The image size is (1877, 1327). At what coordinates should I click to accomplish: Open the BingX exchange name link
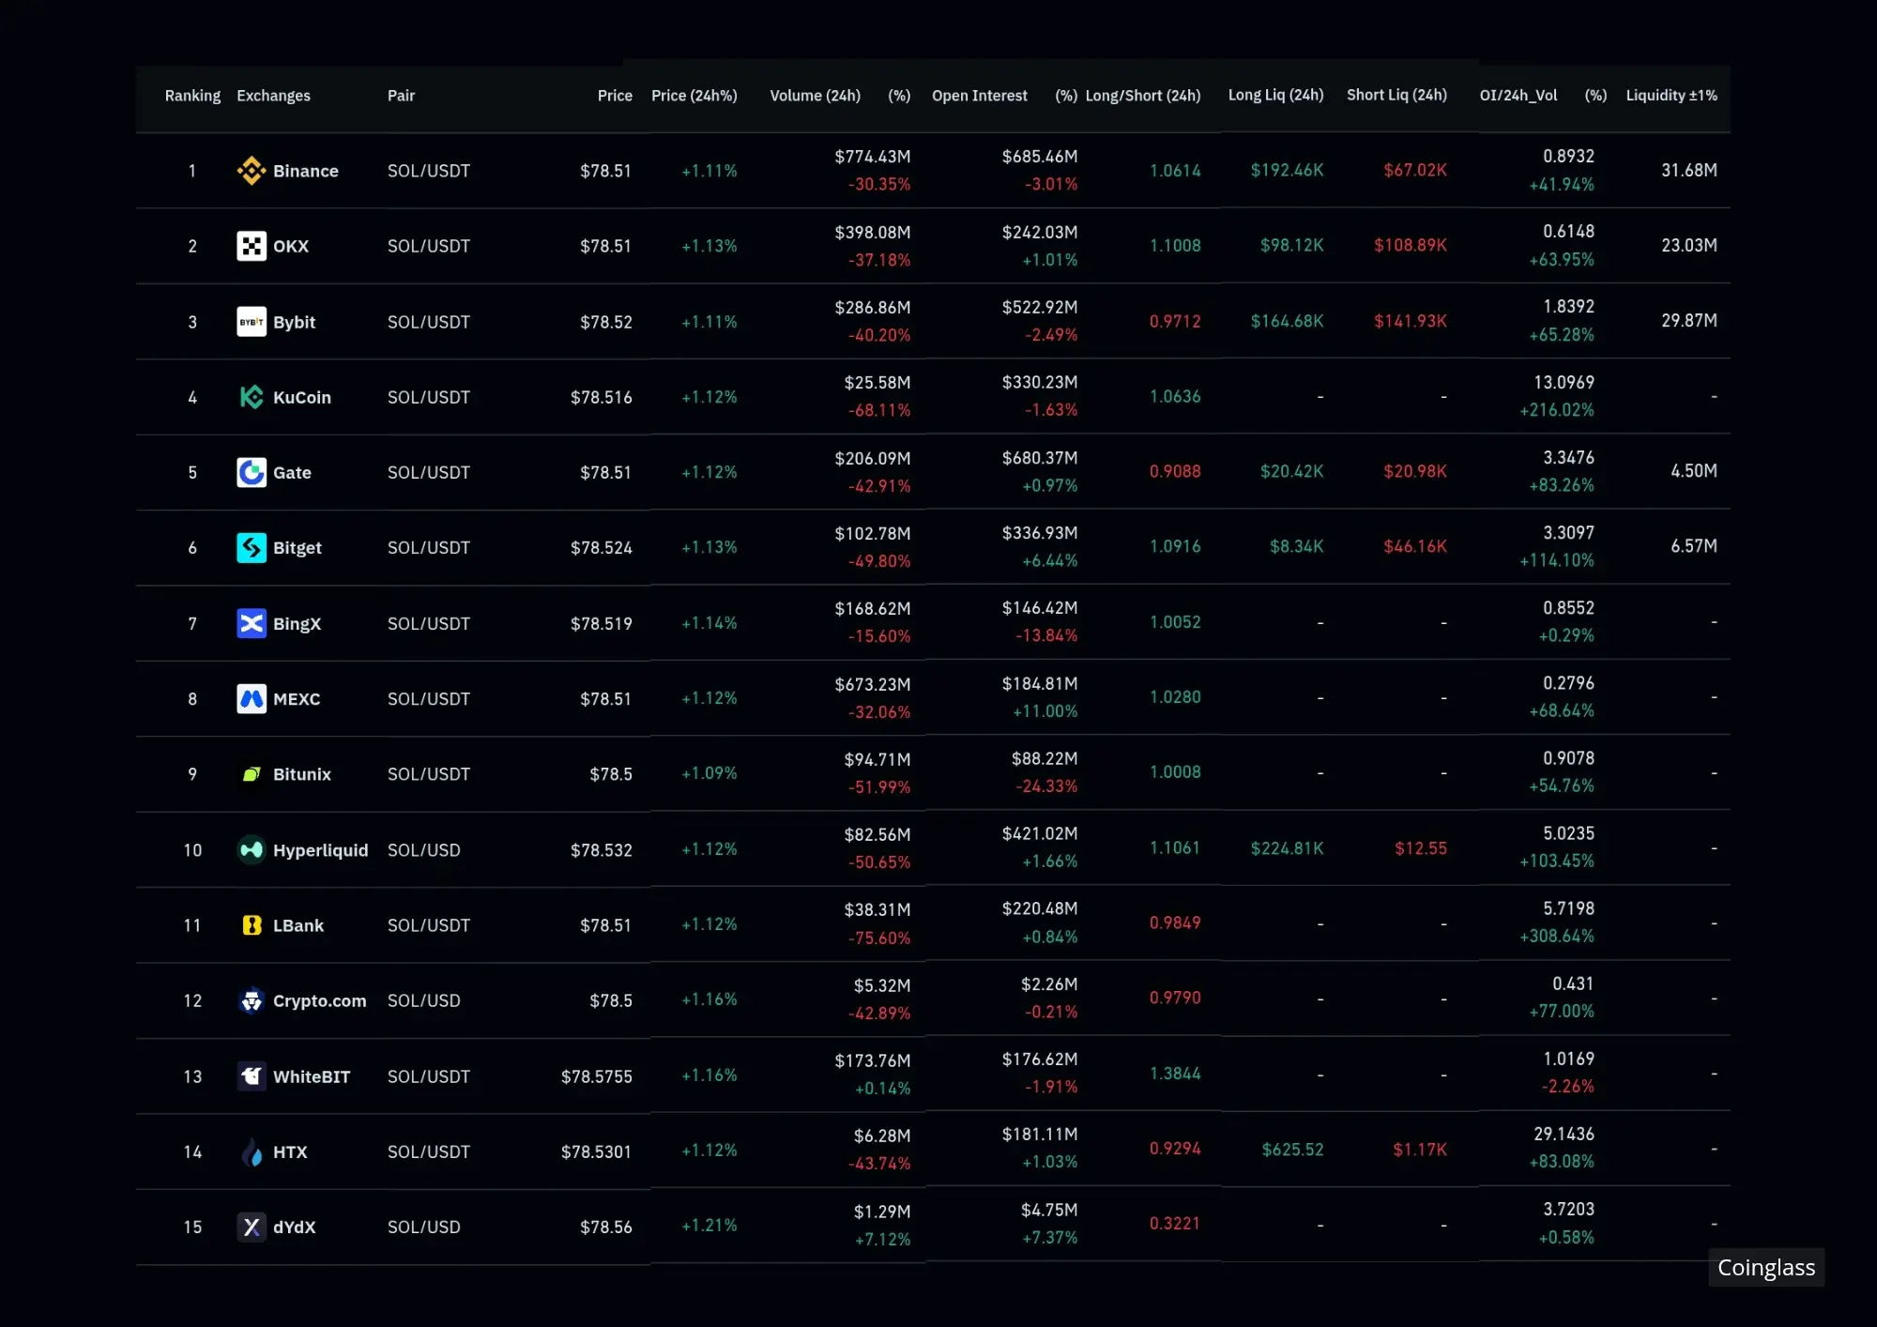(297, 623)
